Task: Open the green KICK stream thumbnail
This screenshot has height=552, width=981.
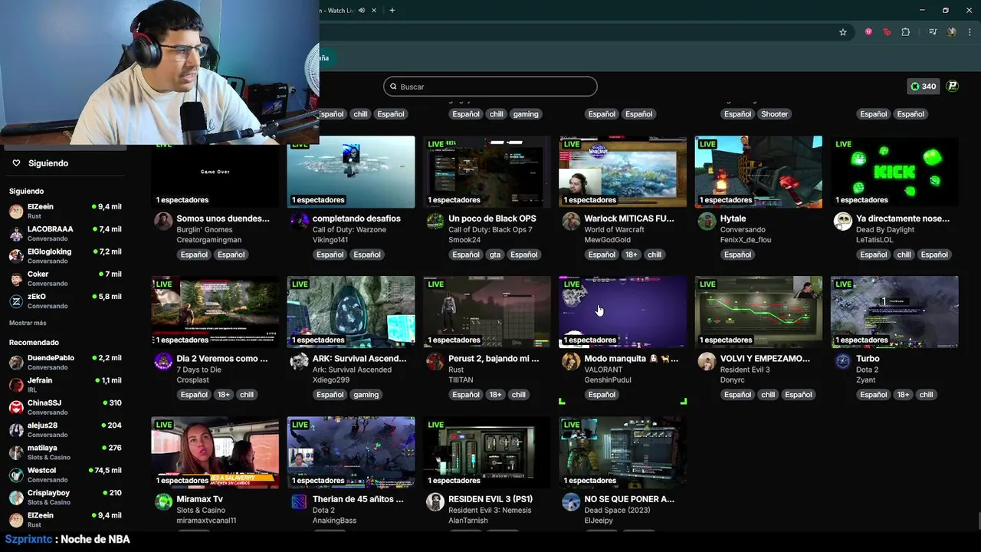Action: click(894, 172)
